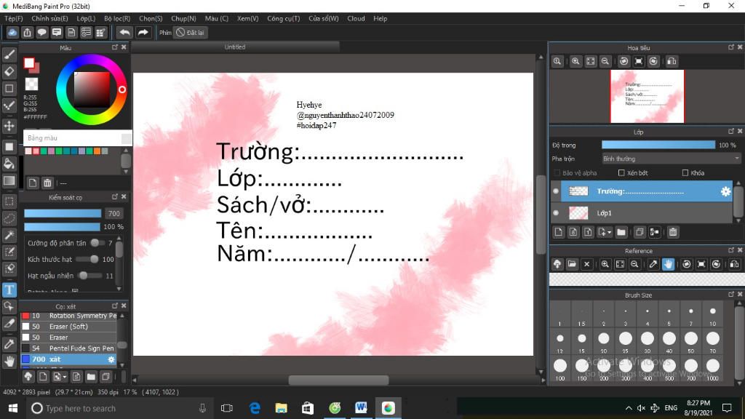Select the Pentel Fude Sign Pen brush
Screen dimensions: 745x419
point(68,348)
